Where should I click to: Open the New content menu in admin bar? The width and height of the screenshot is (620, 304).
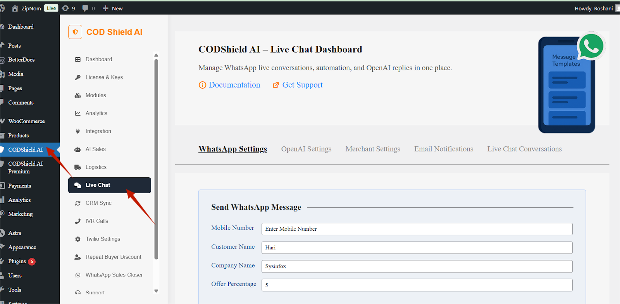pos(113,8)
